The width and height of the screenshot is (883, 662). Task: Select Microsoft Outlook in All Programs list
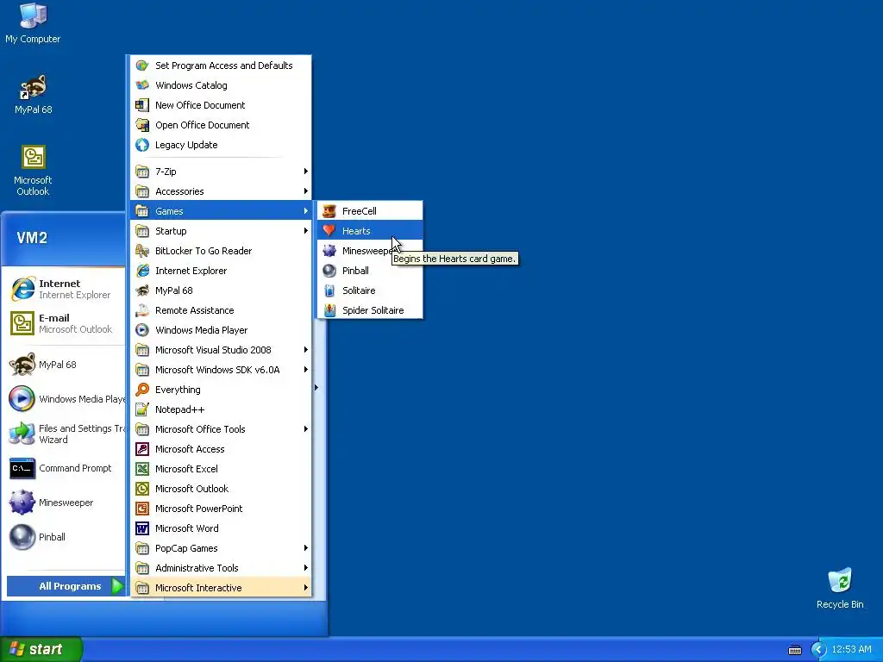(221, 489)
